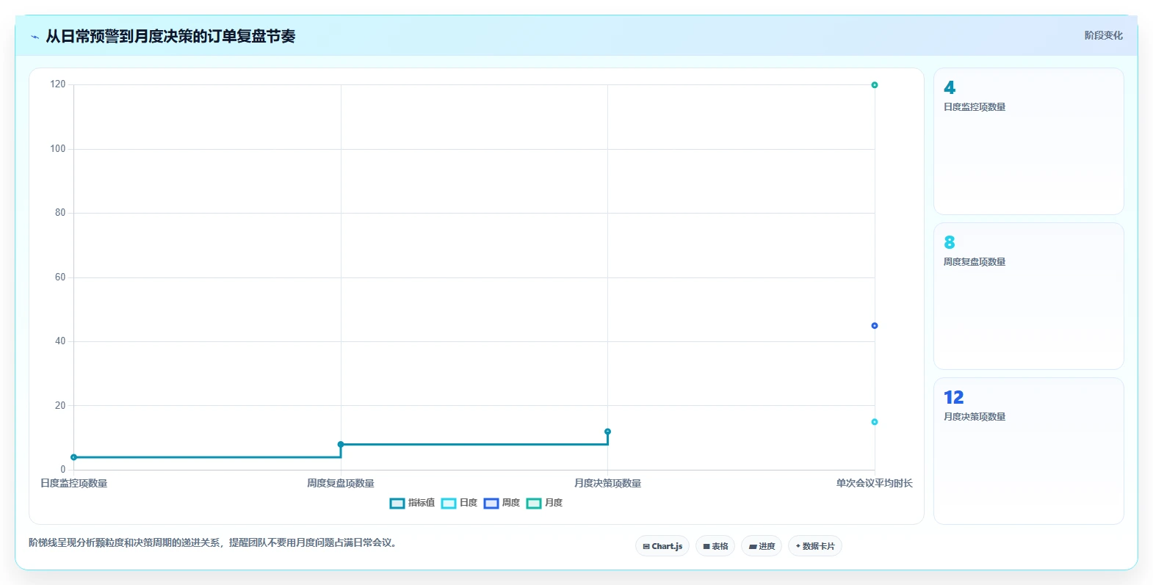This screenshot has height=585, width=1153.
Task: Click the 进度 tag button
Action: tap(762, 546)
